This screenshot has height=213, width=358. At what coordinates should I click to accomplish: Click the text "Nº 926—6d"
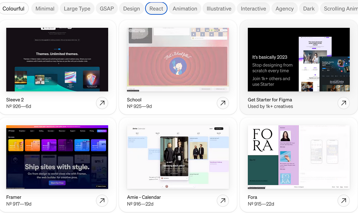pyautogui.click(x=19, y=106)
